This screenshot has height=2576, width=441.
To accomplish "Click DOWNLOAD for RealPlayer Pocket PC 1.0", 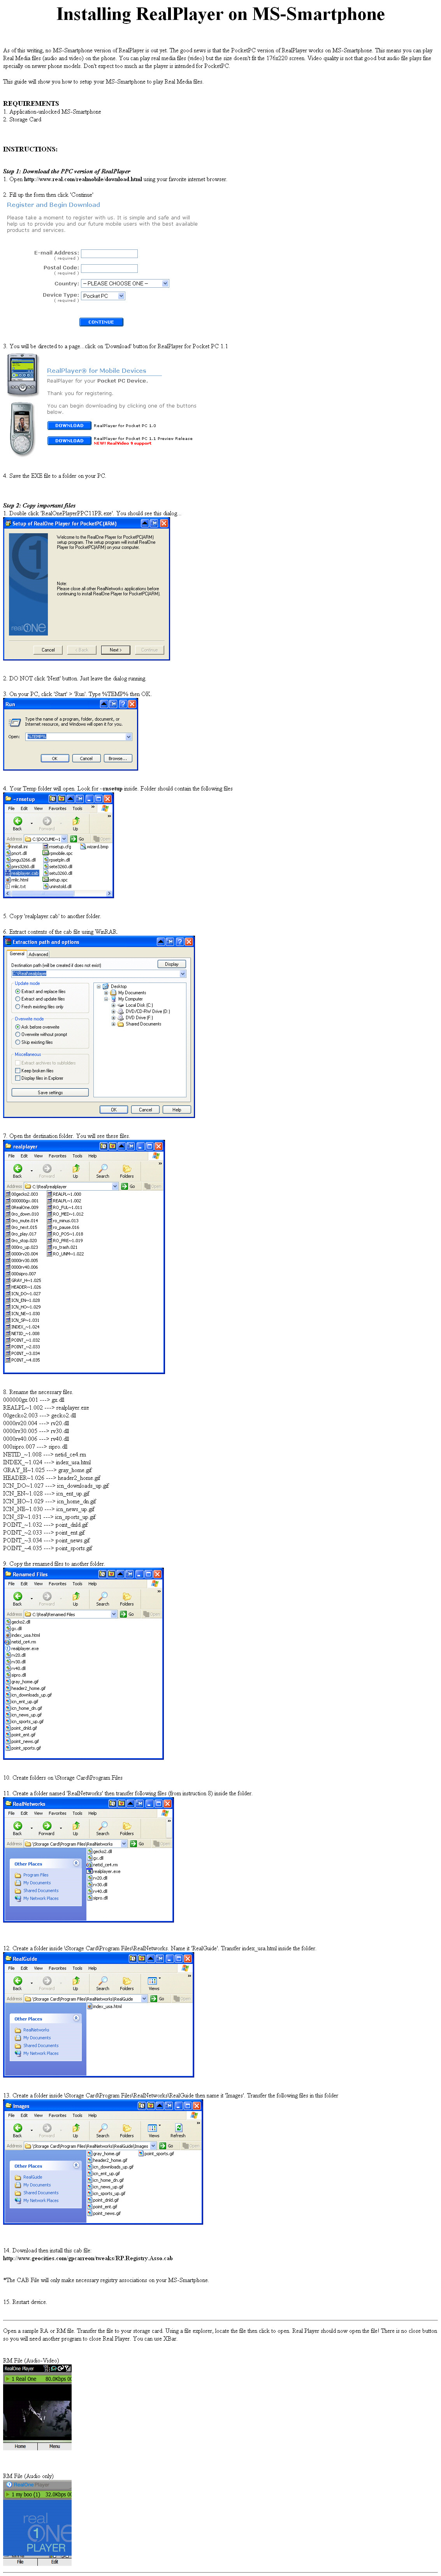I will pos(69,425).
